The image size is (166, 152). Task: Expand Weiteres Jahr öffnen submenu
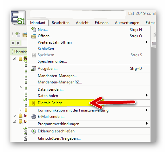coord(89,42)
